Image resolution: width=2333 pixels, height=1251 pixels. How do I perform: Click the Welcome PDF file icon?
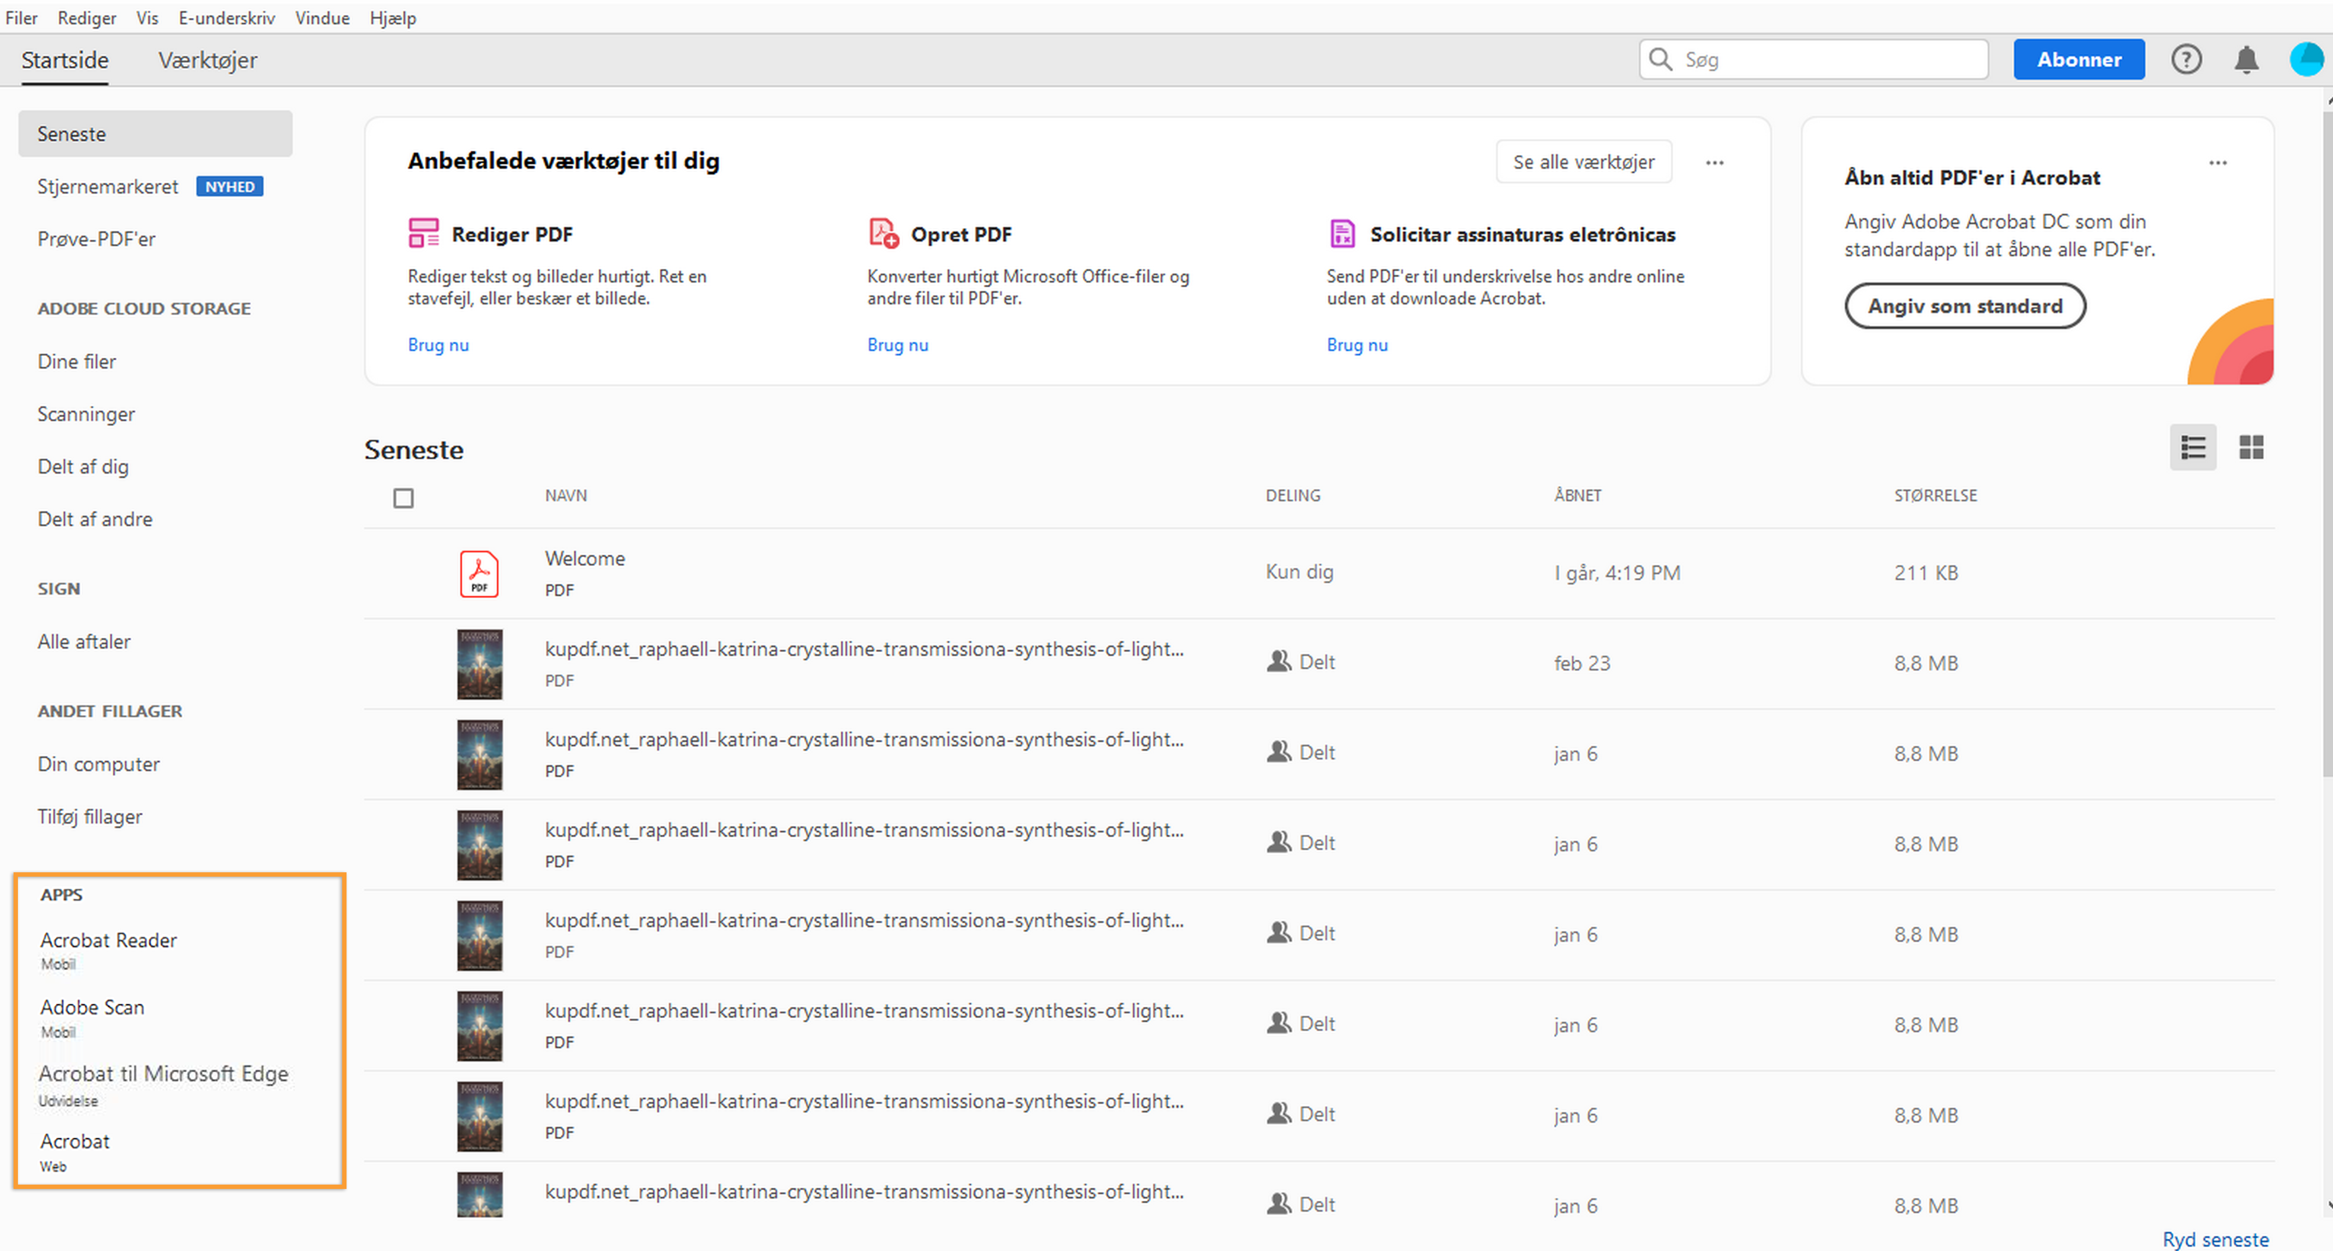[x=479, y=573]
